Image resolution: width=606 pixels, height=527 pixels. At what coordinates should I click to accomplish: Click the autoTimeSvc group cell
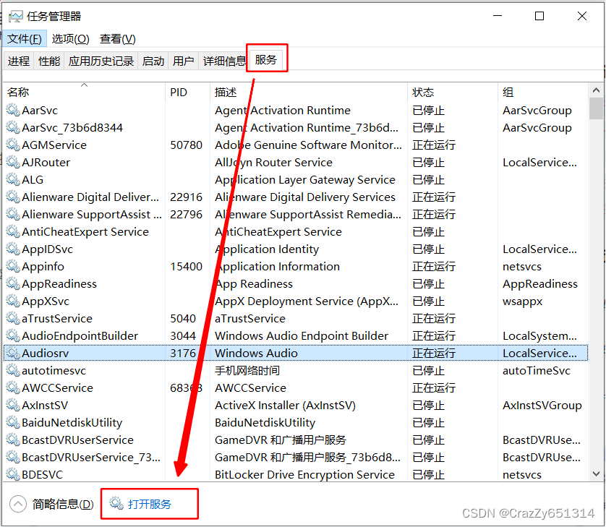(x=537, y=371)
